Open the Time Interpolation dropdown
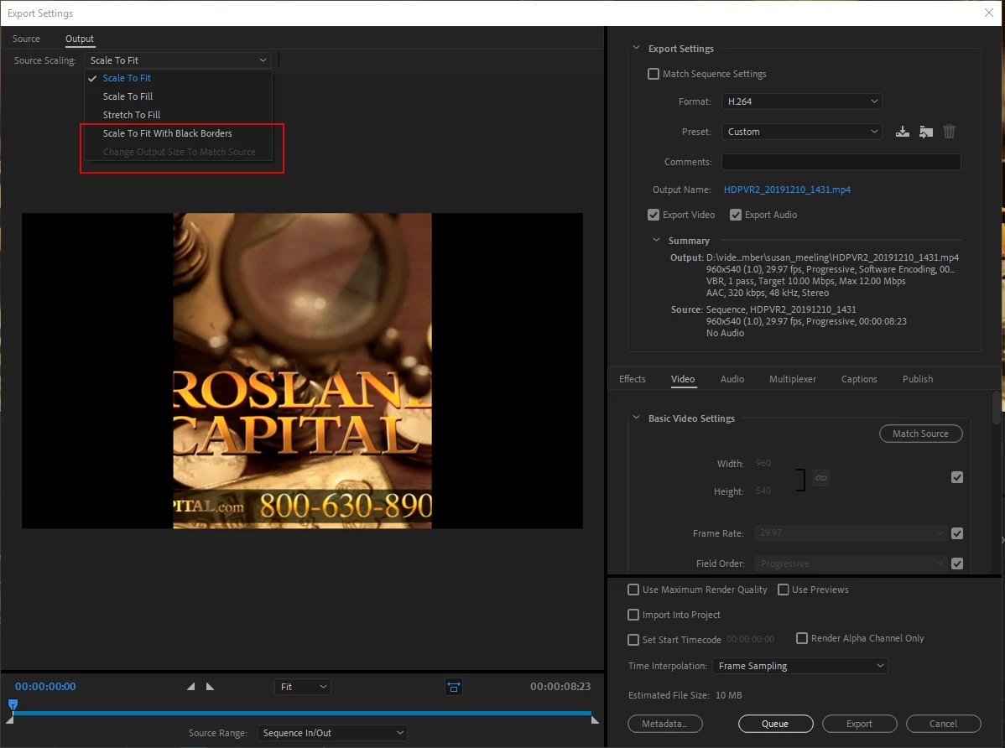This screenshot has height=748, width=1005. 800,666
